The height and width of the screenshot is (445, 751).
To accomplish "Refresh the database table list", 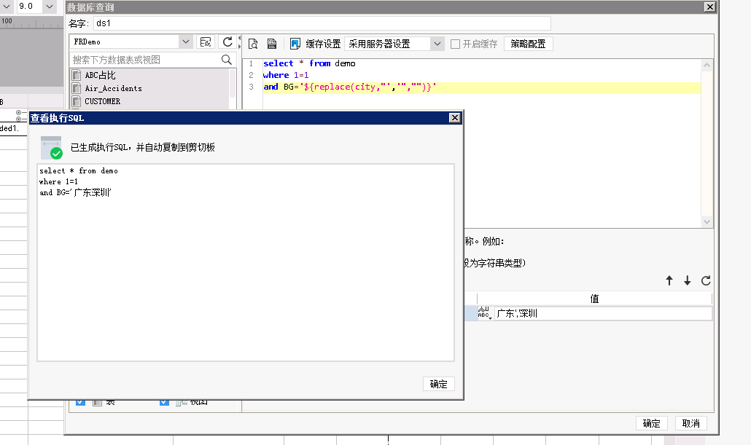I will coord(227,42).
